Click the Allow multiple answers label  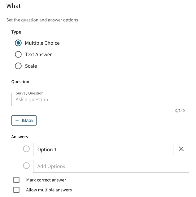[49, 190]
